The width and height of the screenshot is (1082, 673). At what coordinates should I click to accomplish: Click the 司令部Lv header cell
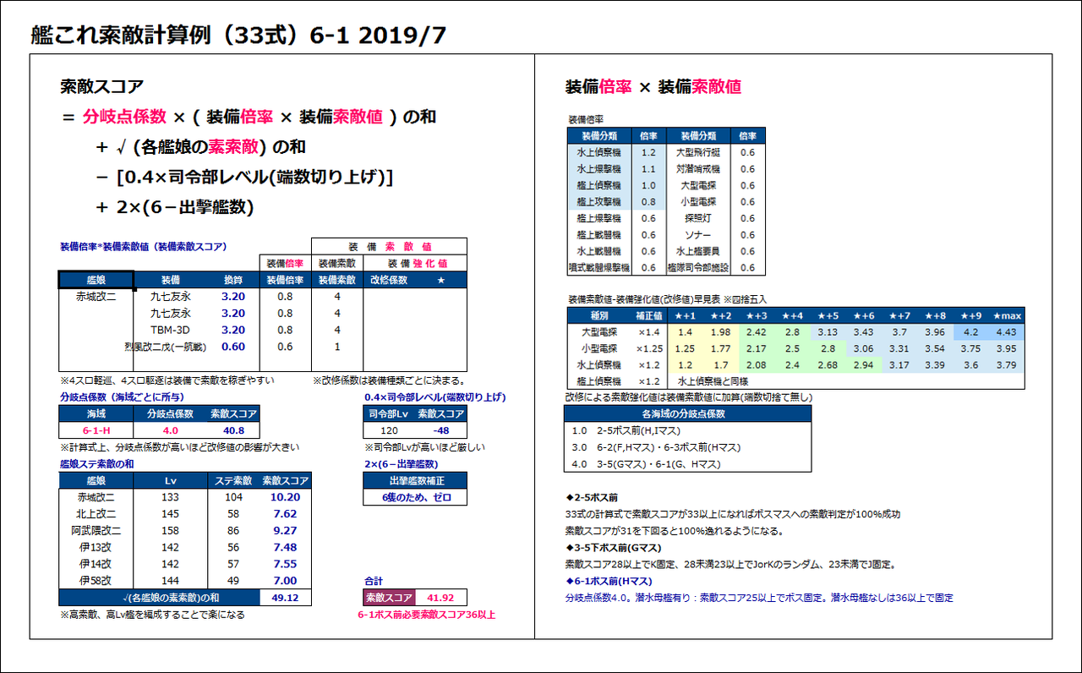(389, 413)
